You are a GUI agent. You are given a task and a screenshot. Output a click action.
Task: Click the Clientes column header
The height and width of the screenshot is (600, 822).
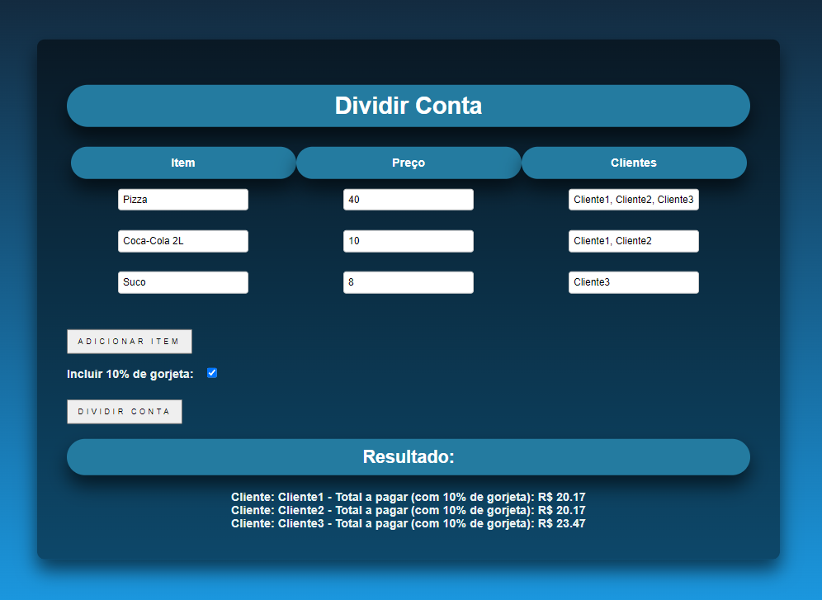click(x=634, y=163)
